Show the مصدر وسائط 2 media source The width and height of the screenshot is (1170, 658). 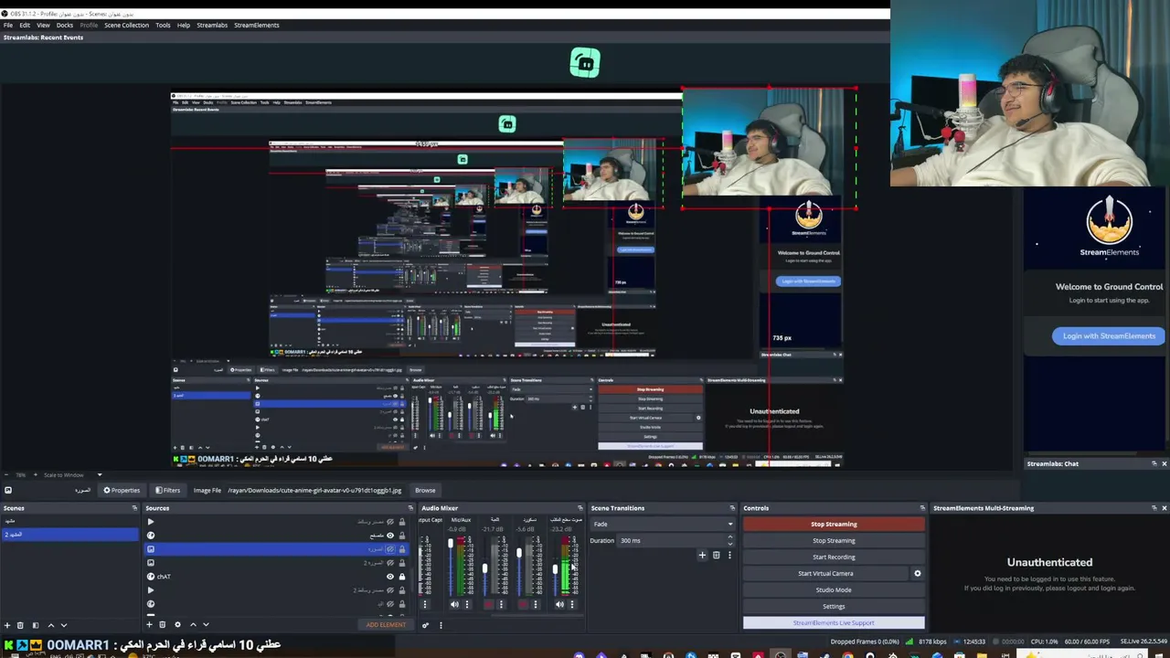pyautogui.click(x=390, y=590)
